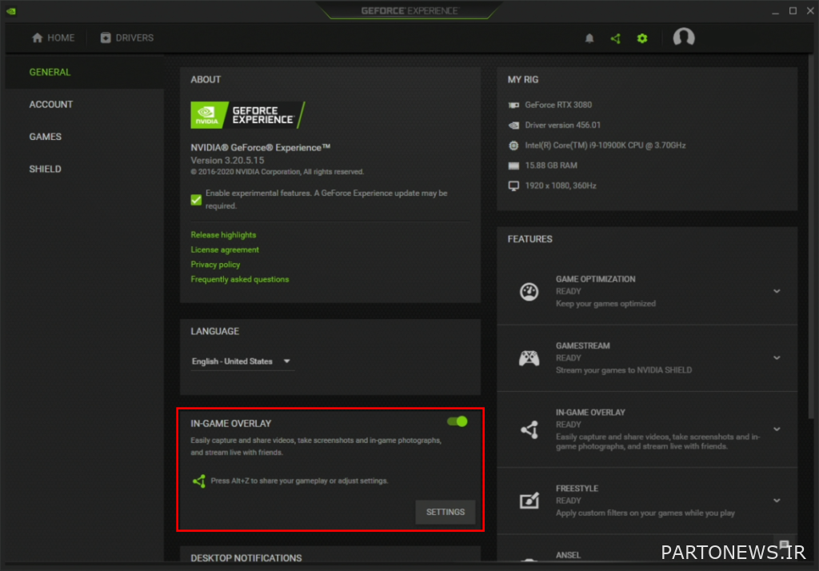
Task: Click the Press Alt+Z hint text
Action: [x=299, y=481]
